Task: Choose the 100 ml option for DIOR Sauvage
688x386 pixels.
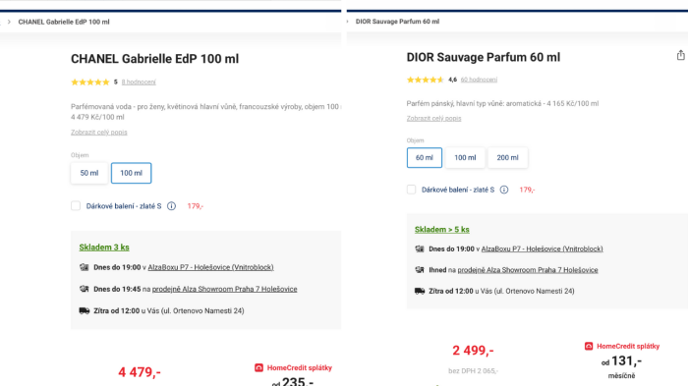Action: tap(465, 157)
